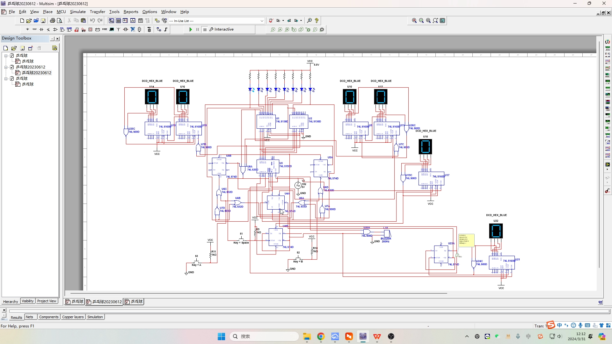Open the Database Manager

tap(164, 21)
